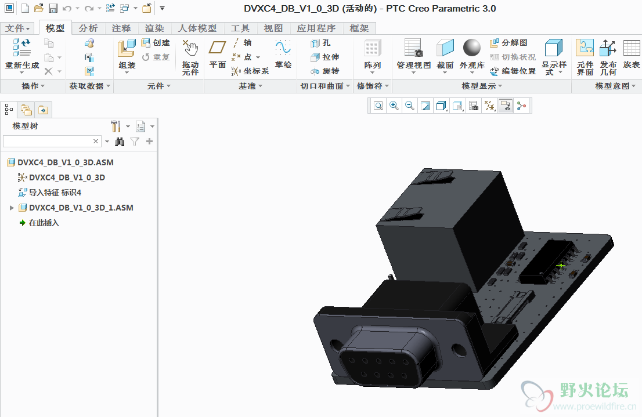Image resolution: width=642 pixels, height=417 pixels.
Task: Expand the Datum (基准) group dropdown
Action: [x=251, y=86]
